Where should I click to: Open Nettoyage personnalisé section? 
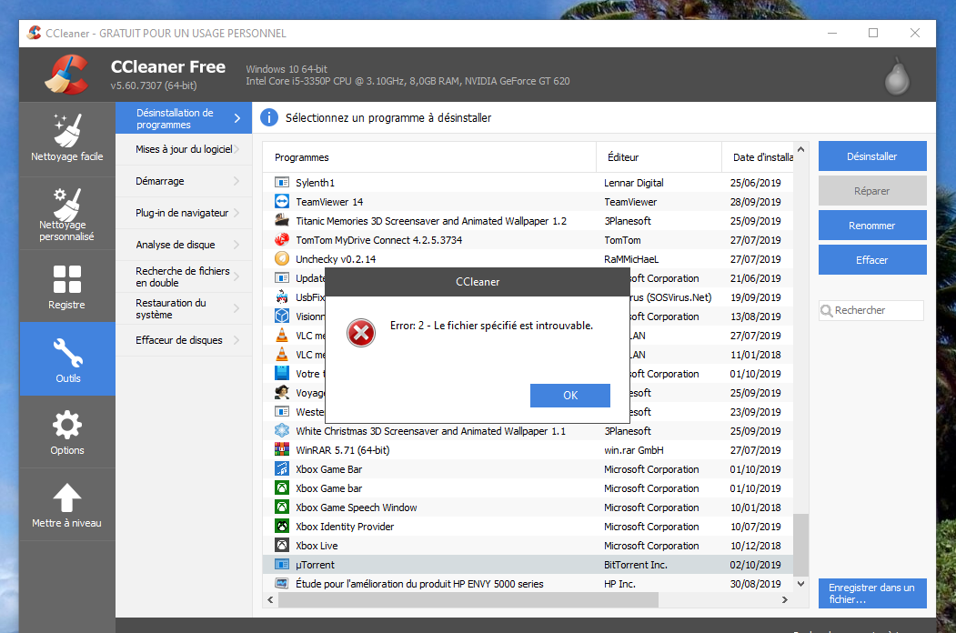67,214
